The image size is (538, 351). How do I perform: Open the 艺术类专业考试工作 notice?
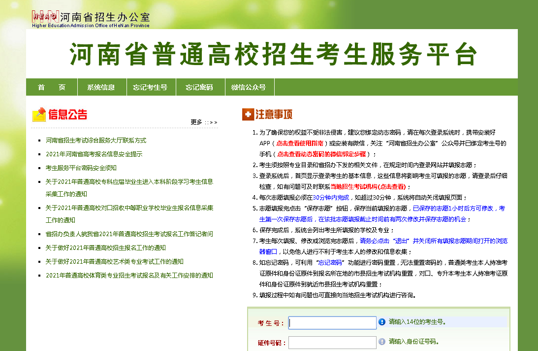(x=115, y=262)
